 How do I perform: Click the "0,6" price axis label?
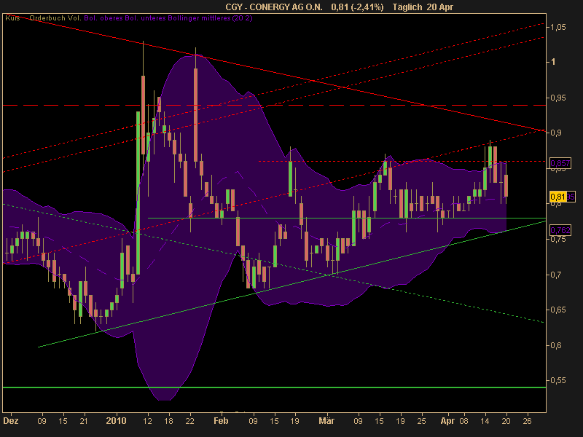coord(556,345)
